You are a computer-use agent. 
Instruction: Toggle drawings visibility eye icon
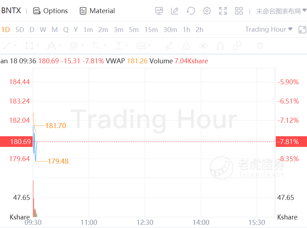pyautogui.click(x=203, y=46)
